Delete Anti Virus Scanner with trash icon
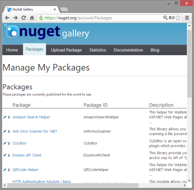 (x=9, y=131)
